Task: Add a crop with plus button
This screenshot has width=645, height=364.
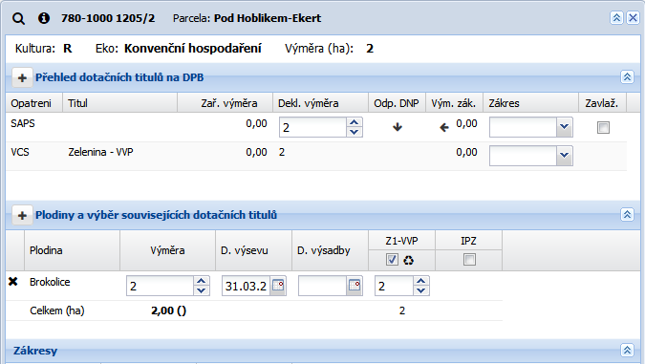Action: pos(22,216)
